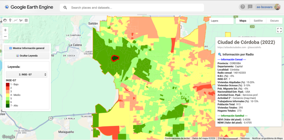The height and width of the screenshot is (140, 284).
Task: Select the draw rectangle tool
Action: (26, 20)
